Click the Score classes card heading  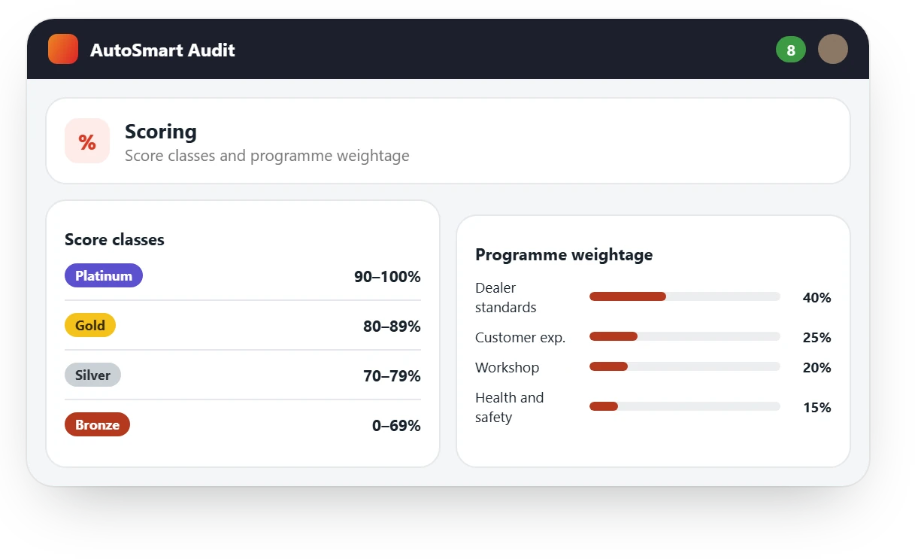coord(114,239)
